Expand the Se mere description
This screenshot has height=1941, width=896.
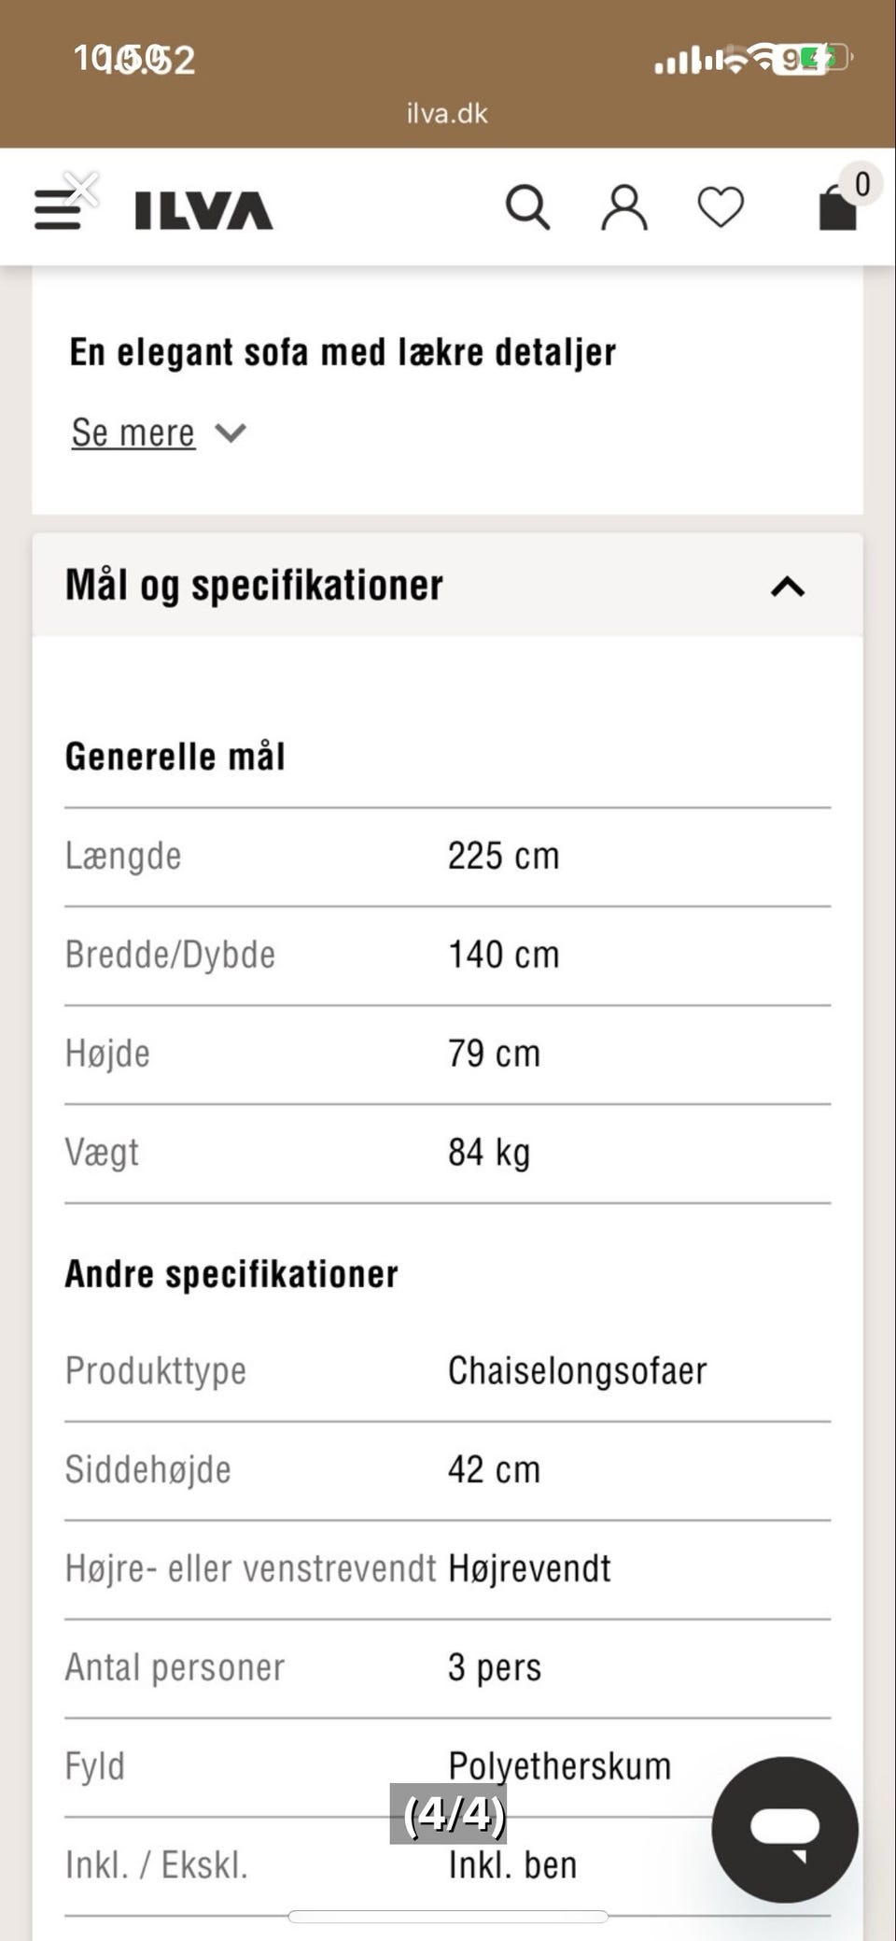tap(133, 432)
